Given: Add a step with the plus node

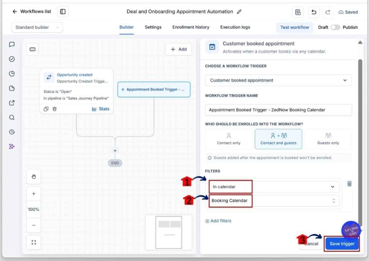Looking at the screenshot, I should click(x=115, y=151).
